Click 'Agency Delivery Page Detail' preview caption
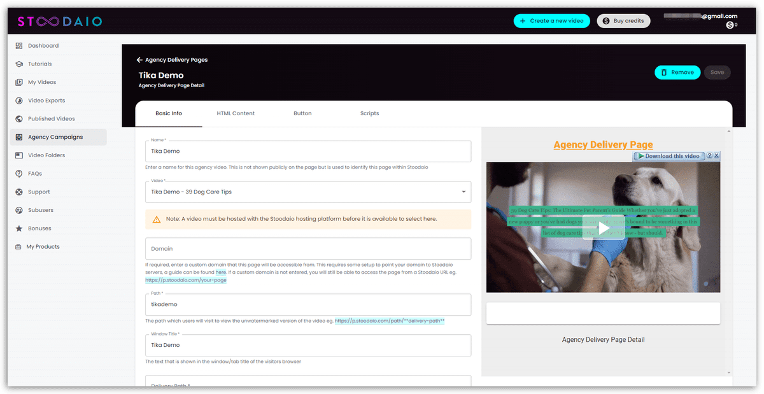 [x=603, y=340]
